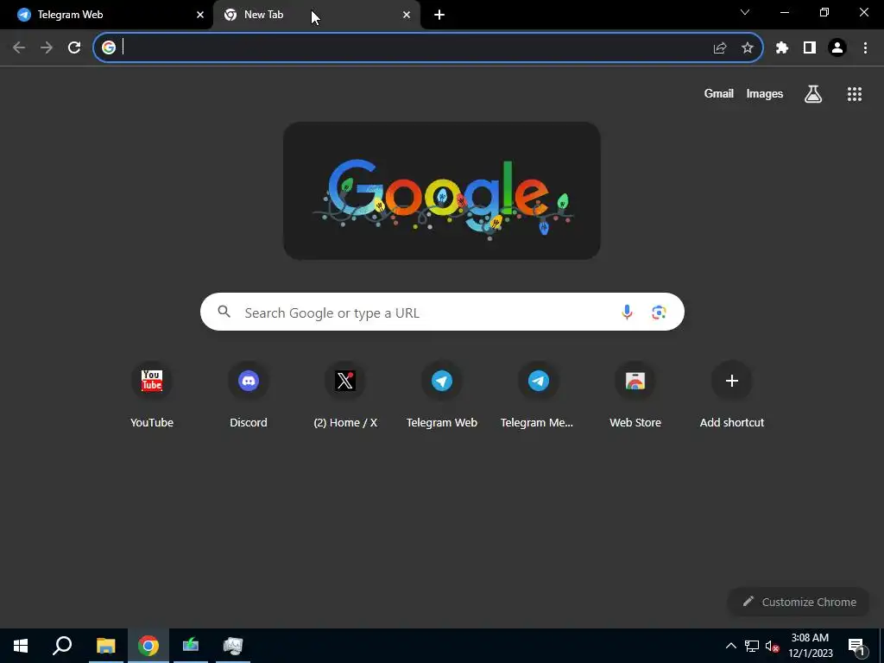Open YouTube shortcut
The image size is (884, 663).
tap(152, 395)
